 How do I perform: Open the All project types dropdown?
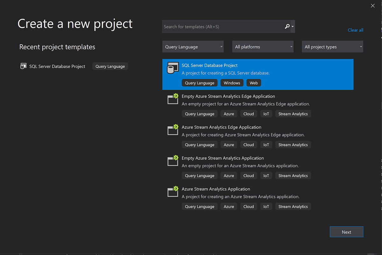[332, 47]
